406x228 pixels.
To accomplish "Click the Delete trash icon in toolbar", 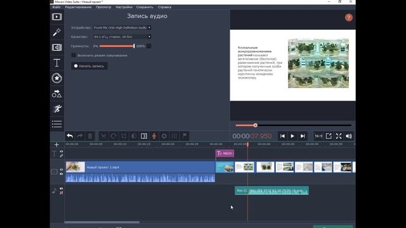I will [90, 136].
